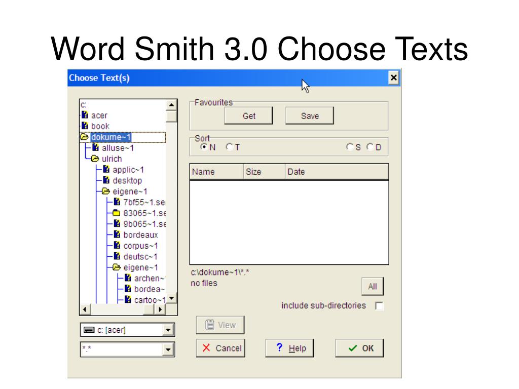Click the book folder icon

coord(85,126)
